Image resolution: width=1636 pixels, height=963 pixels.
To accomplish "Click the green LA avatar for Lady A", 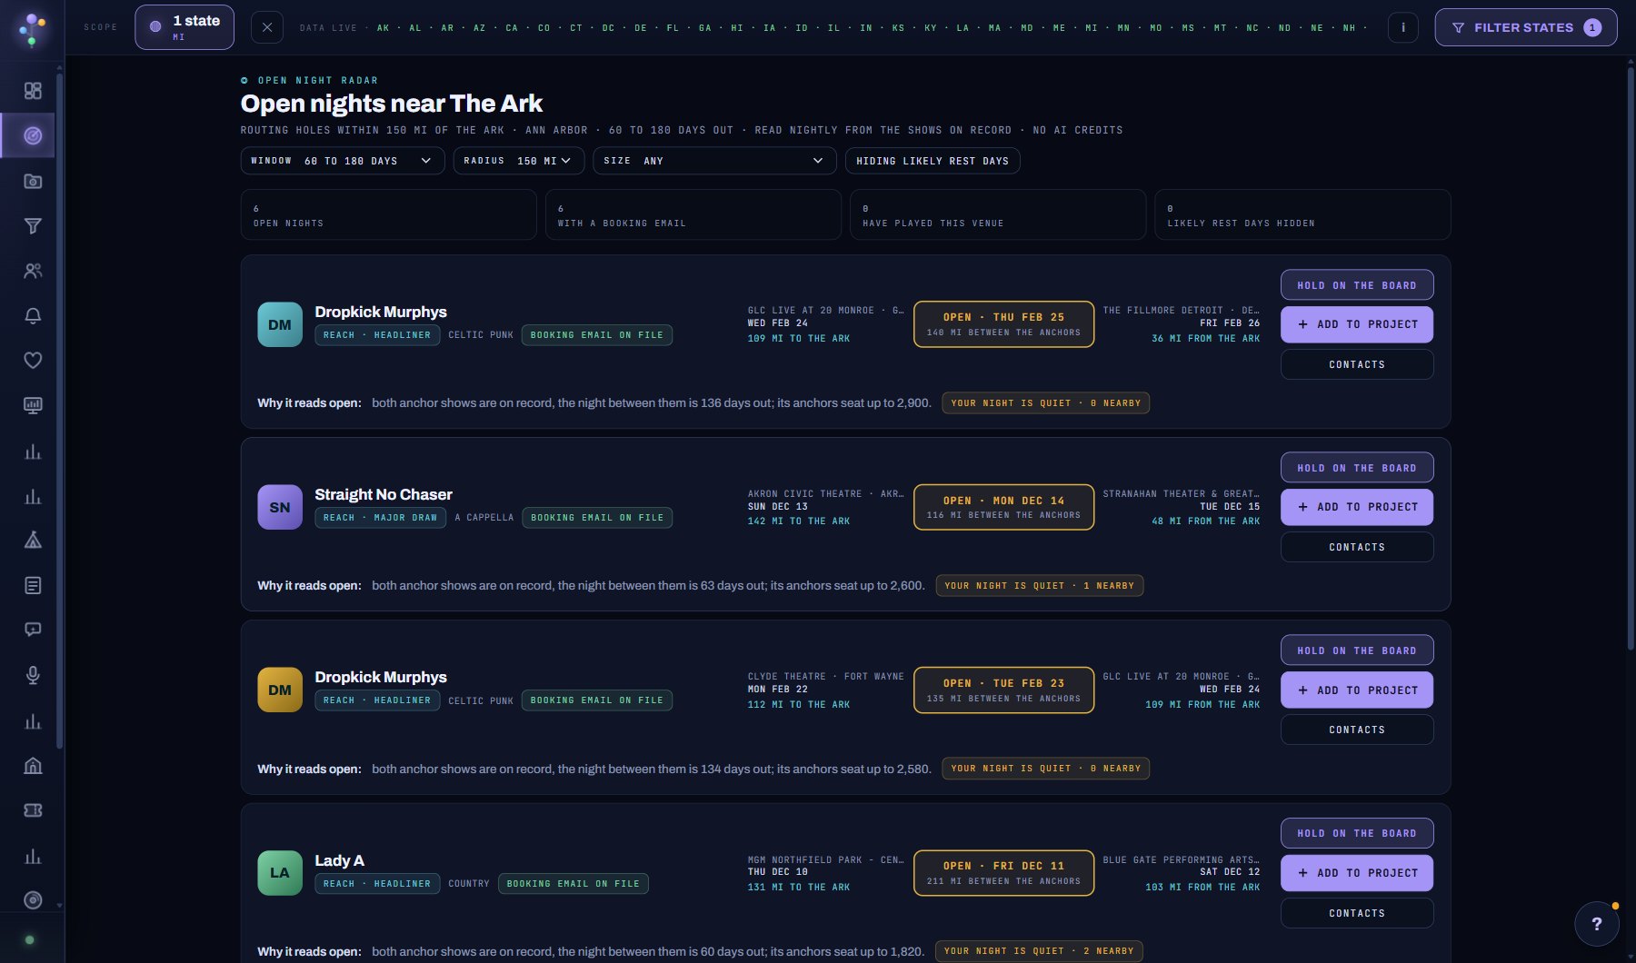I will coord(280,873).
